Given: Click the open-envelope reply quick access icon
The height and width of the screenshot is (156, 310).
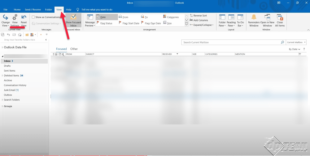Looking at the screenshot, I should coord(20,35).
